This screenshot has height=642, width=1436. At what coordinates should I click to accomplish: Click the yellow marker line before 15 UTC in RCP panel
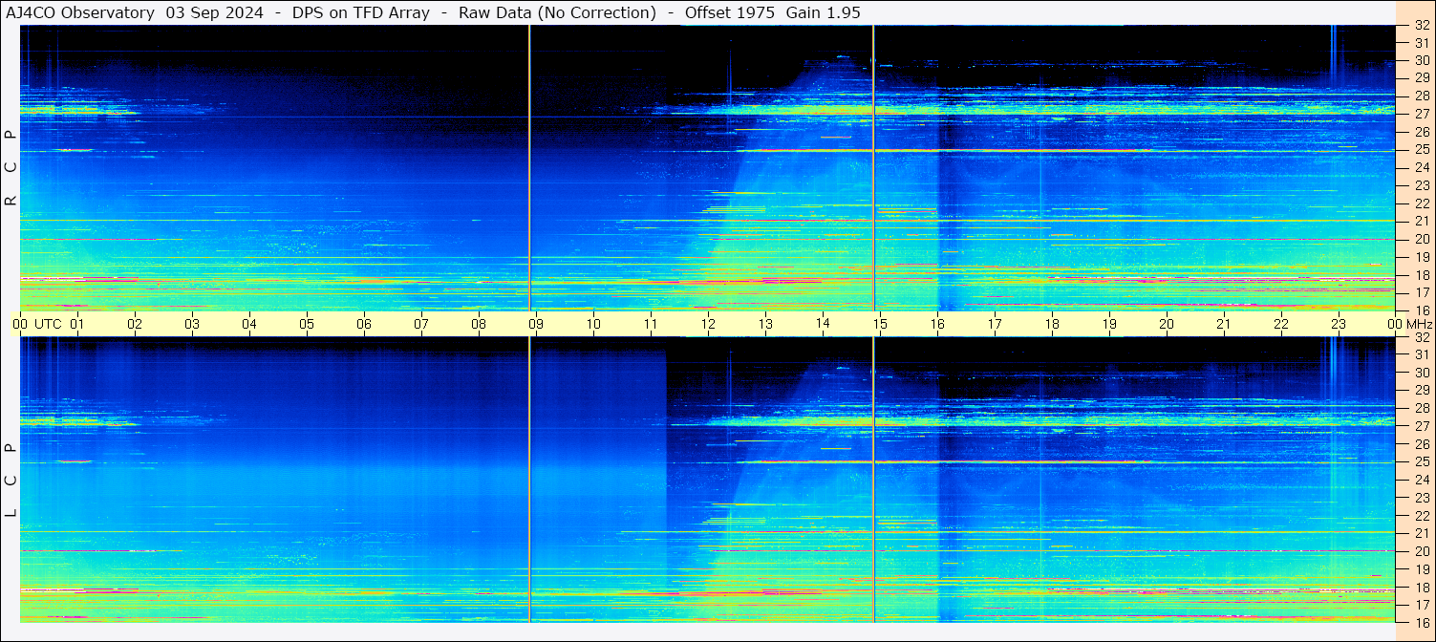[x=873, y=168]
